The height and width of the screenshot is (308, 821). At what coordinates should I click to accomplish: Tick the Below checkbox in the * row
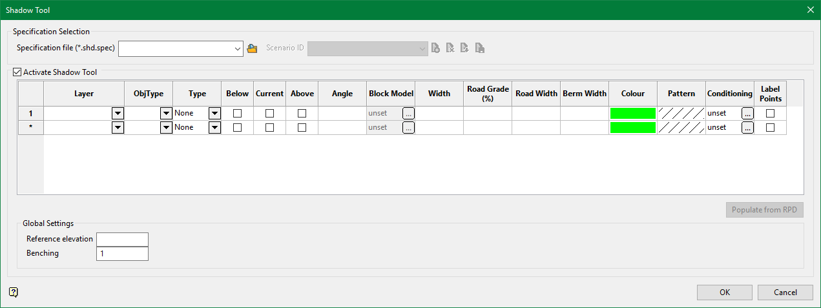click(x=237, y=127)
